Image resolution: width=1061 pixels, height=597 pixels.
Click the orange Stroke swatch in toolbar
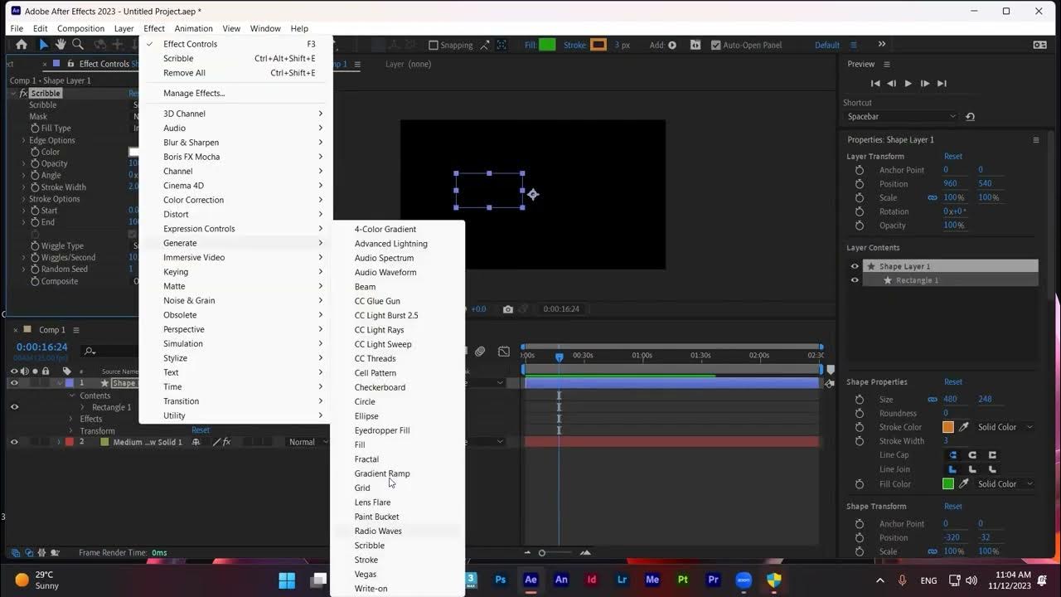pyautogui.click(x=598, y=45)
